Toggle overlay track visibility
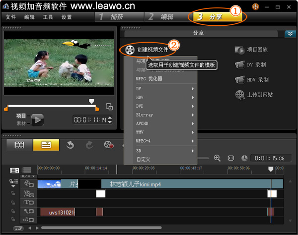298x235 pixels. [29, 194]
